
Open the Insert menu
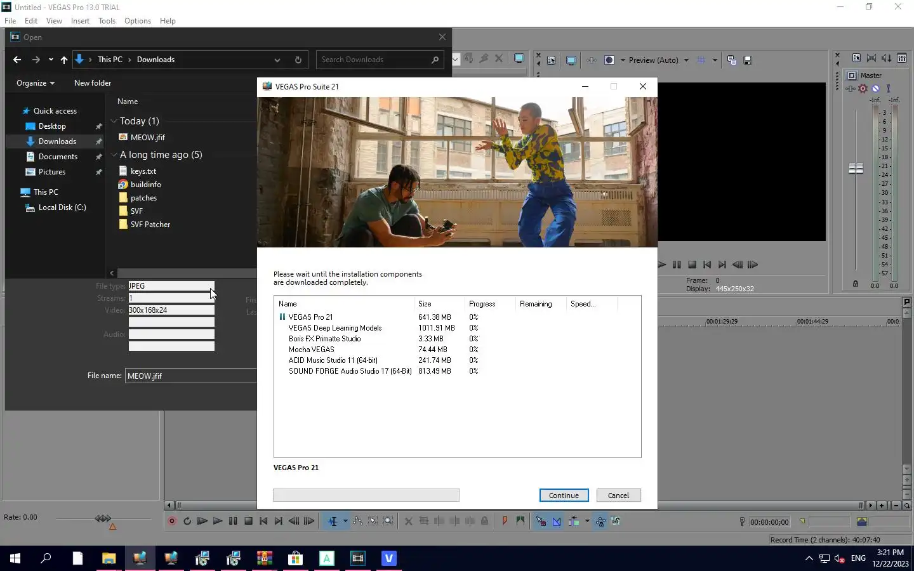coord(80,21)
